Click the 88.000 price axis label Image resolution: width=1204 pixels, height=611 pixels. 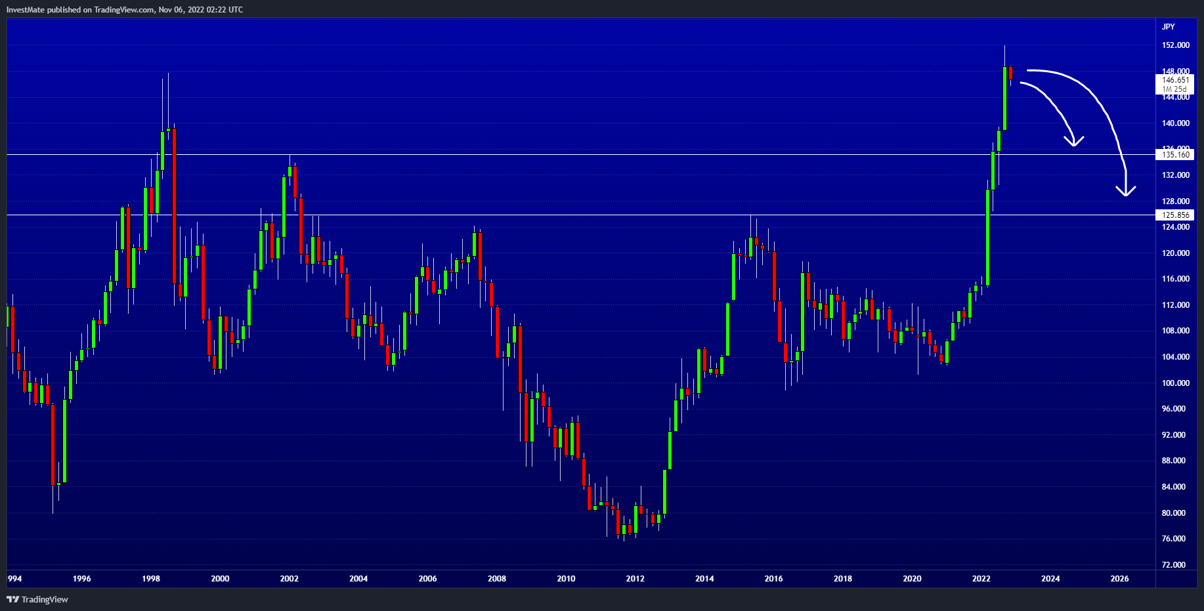(1173, 461)
